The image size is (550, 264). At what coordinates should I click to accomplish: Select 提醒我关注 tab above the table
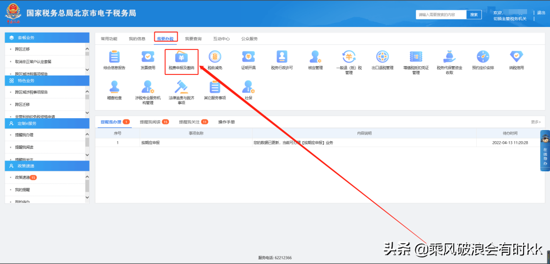tap(194, 122)
